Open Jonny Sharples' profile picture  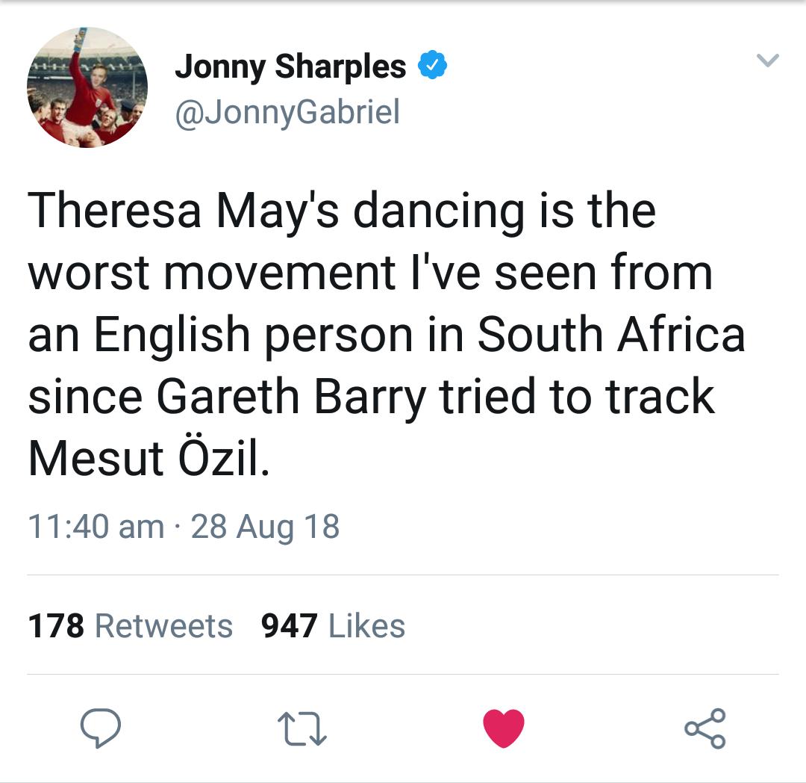pyautogui.click(x=87, y=87)
